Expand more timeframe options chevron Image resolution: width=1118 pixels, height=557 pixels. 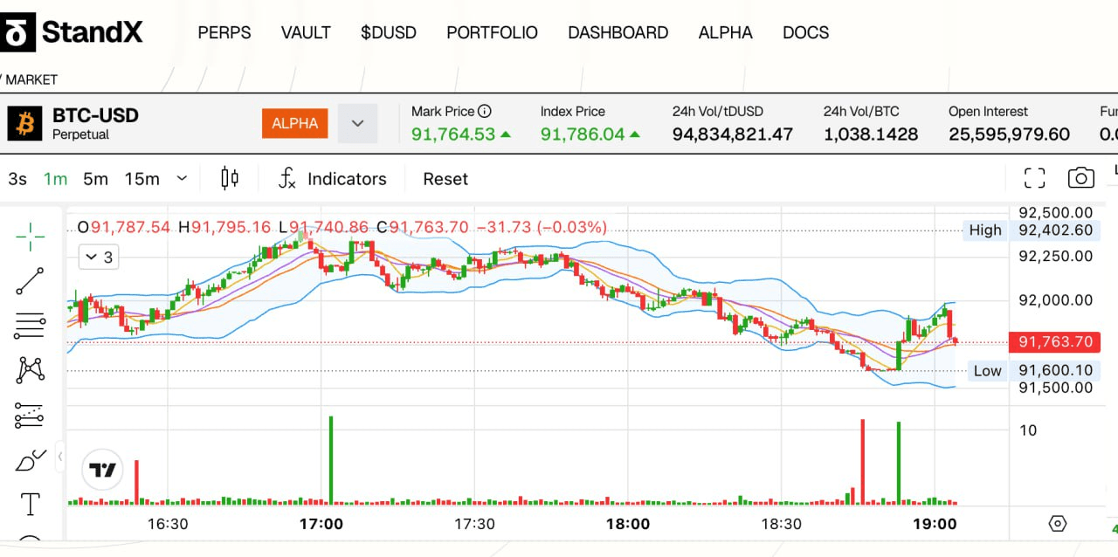(x=182, y=178)
